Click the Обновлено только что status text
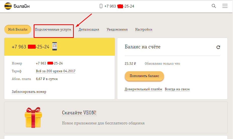This screenshot has width=233, height=139. [x=162, y=63]
